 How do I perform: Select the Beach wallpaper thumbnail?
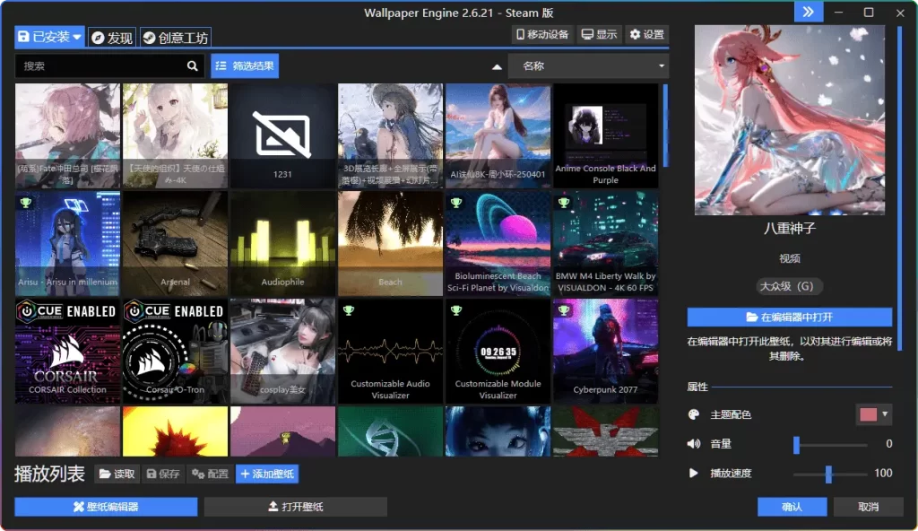(x=391, y=243)
